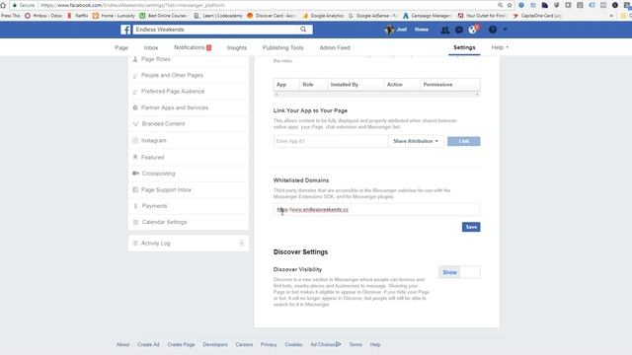
Task: Click the Branded Content icon
Action: 135,124
